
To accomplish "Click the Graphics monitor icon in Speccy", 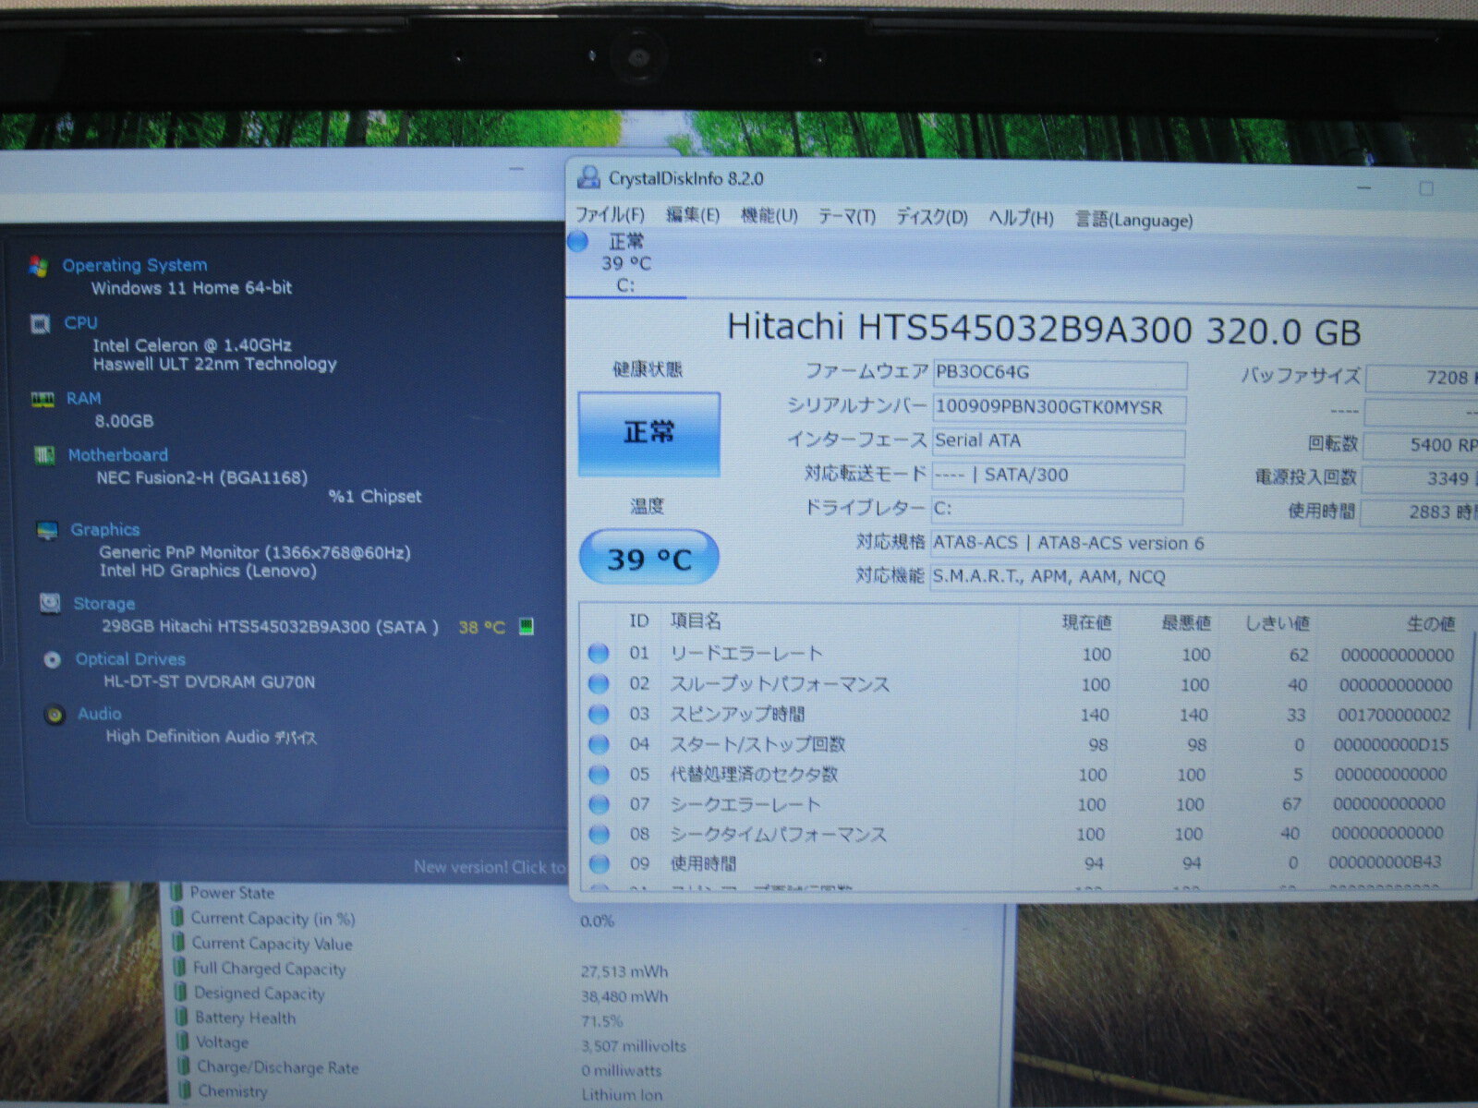I will (x=47, y=530).
